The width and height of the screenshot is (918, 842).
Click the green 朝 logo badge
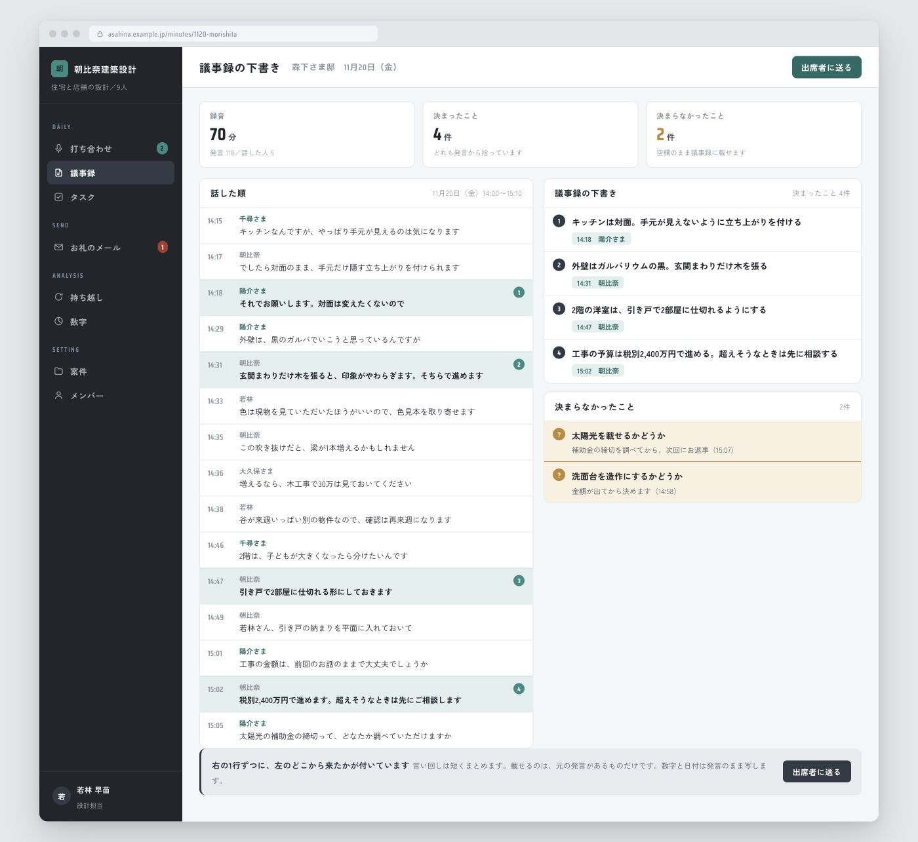pos(60,69)
